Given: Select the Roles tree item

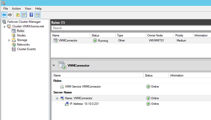Looking at the screenshot, I should click(x=20, y=31).
